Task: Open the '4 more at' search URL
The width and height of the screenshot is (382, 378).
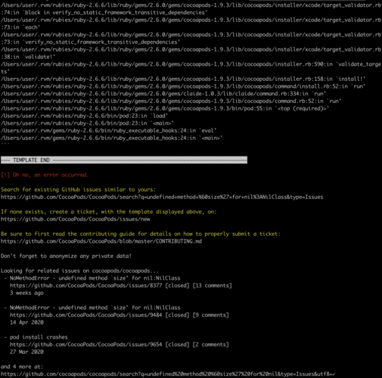Action: [x=168, y=374]
